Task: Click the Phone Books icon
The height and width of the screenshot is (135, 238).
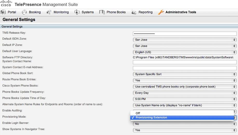Action: click(x=102, y=12)
